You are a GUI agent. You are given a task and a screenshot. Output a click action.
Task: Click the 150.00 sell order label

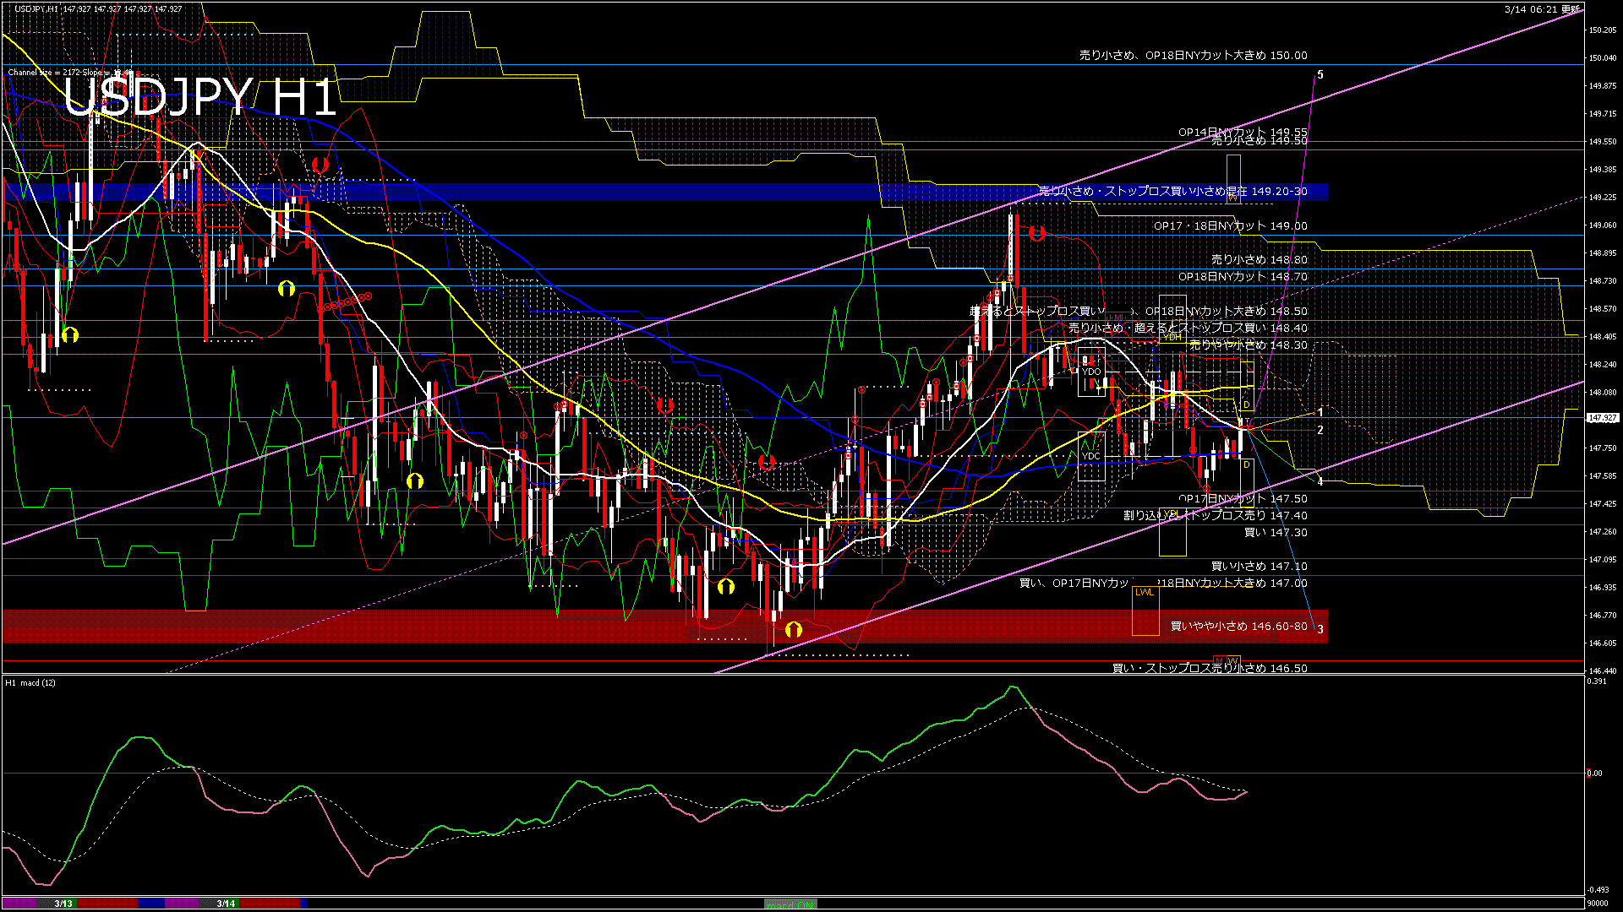pos(1193,56)
